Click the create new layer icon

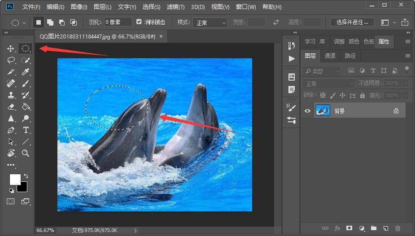[385, 228]
